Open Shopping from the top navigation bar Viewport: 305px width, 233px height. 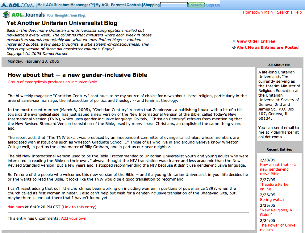coord(151,5)
